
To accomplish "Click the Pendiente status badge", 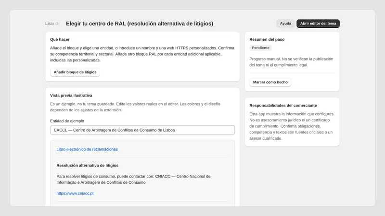I will pyautogui.click(x=260, y=48).
